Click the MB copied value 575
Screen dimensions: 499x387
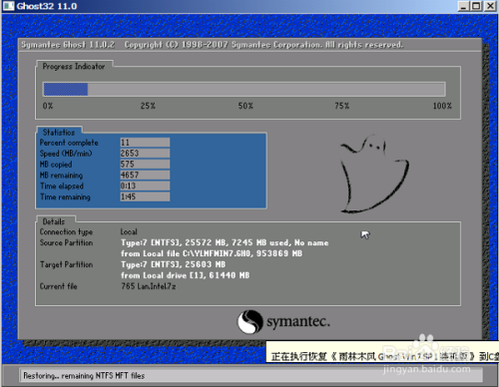tap(145, 165)
